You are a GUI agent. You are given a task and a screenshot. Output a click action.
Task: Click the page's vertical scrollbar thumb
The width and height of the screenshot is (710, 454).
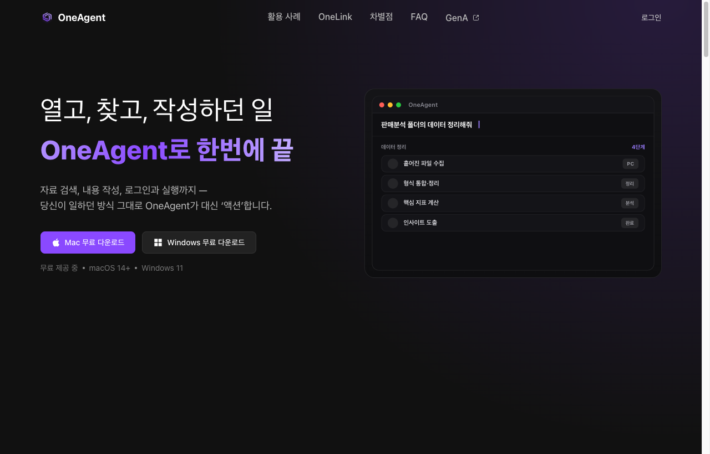tap(706, 29)
